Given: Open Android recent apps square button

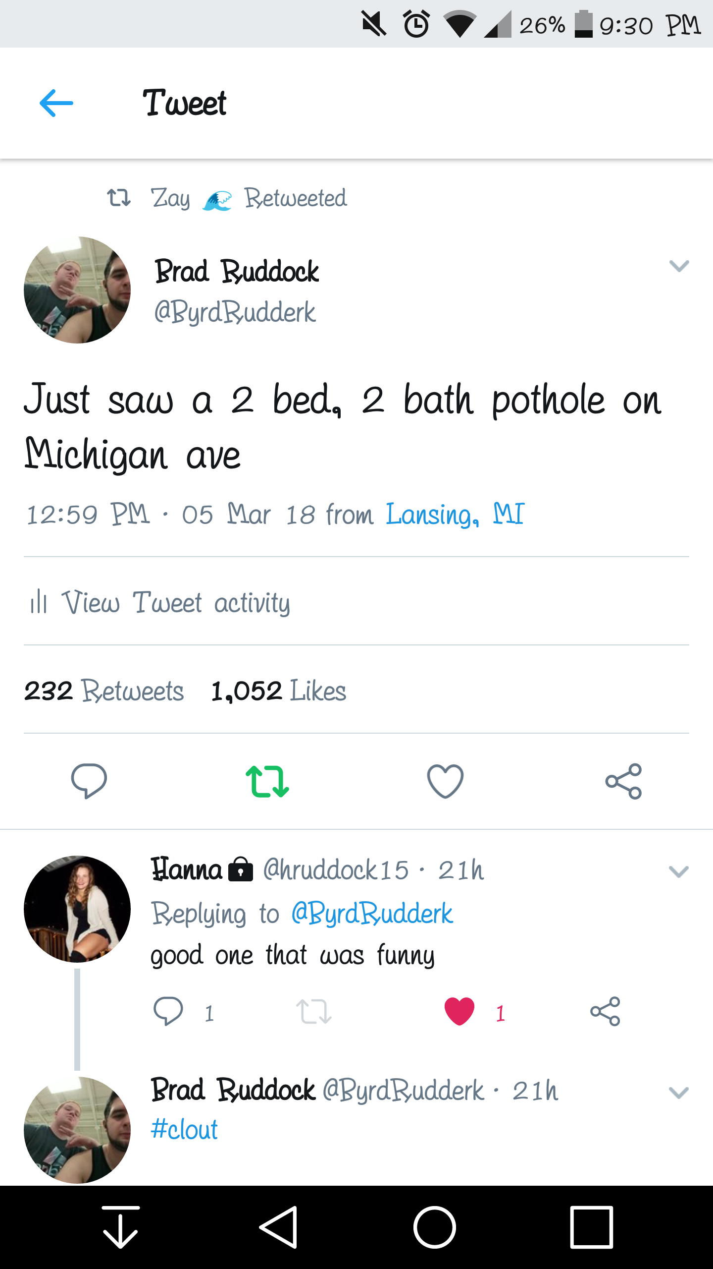Looking at the screenshot, I should (x=591, y=1227).
